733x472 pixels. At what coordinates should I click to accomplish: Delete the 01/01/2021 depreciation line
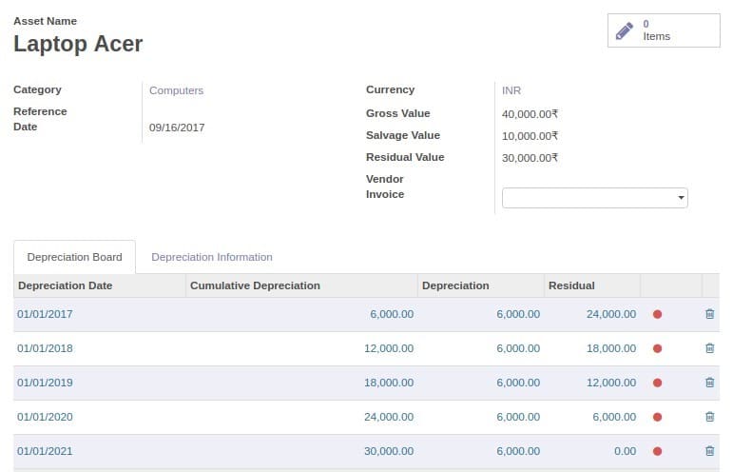tap(709, 451)
